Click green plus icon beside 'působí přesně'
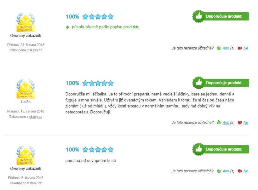 click(x=67, y=27)
